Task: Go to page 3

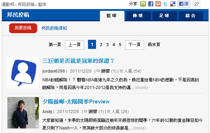Action: click(107, 45)
